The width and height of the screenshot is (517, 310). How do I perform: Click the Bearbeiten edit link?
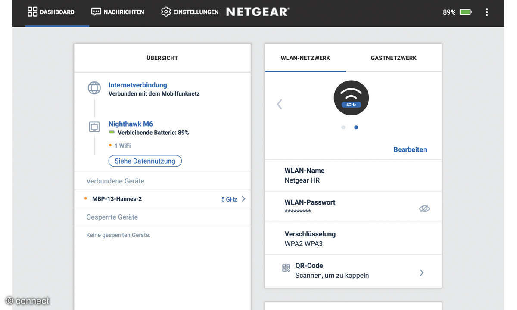click(x=410, y=149)
